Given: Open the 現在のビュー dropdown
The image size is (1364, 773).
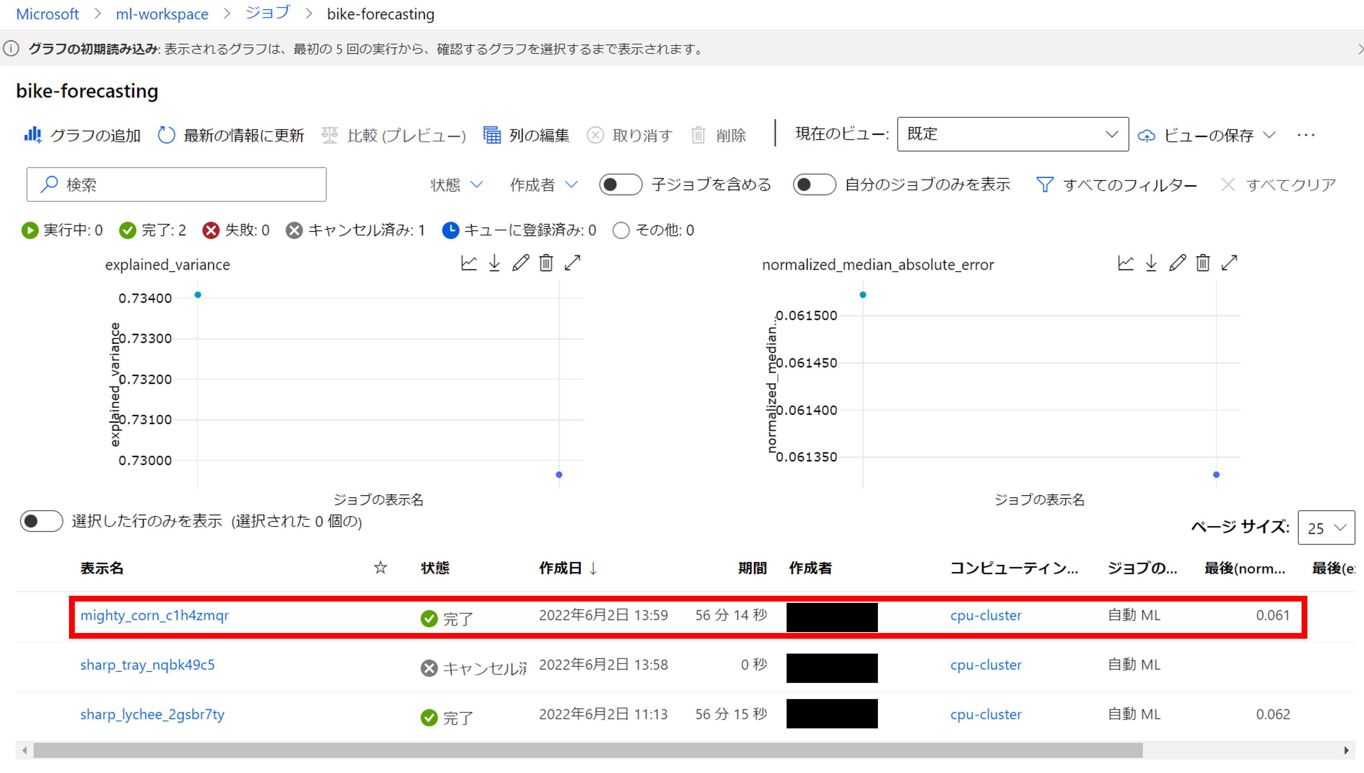Looking at the screenshot, I should point(1012,134).
